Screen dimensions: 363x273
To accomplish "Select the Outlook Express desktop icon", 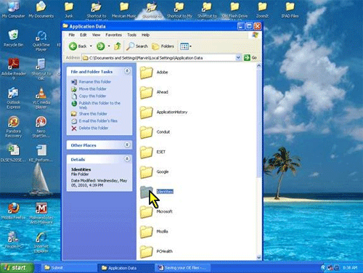I will tap(13, 98).
